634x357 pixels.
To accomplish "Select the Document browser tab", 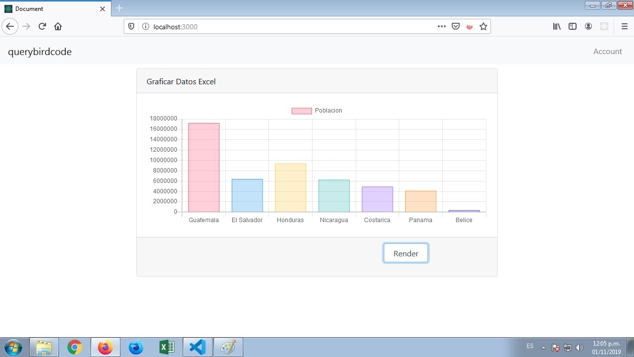I will 55,8.
